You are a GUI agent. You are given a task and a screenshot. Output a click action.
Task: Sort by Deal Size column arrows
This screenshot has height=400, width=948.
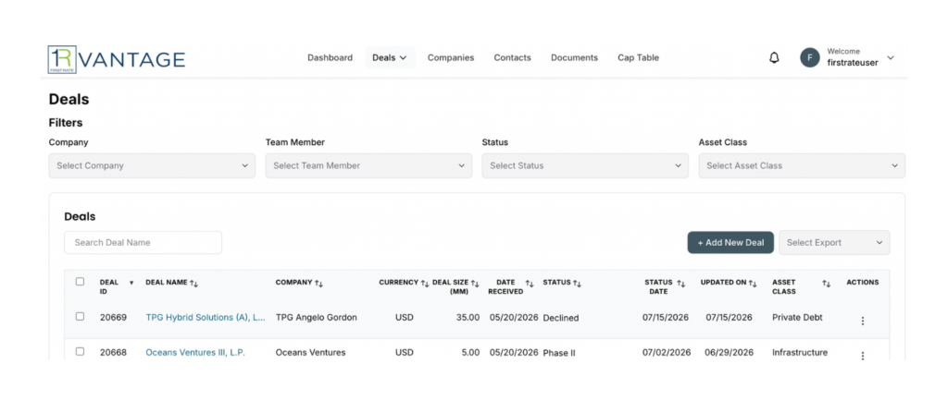pos(475,283)
